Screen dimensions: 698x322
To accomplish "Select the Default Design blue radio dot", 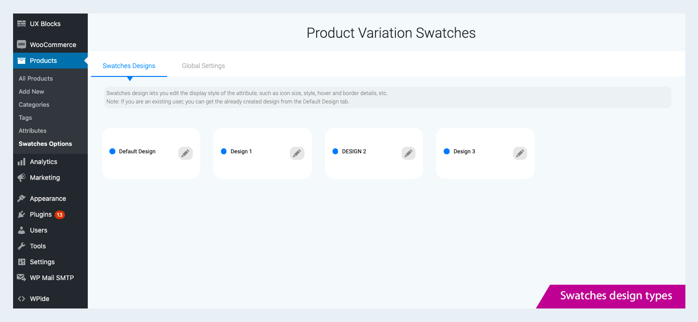I will coord(112,151).
